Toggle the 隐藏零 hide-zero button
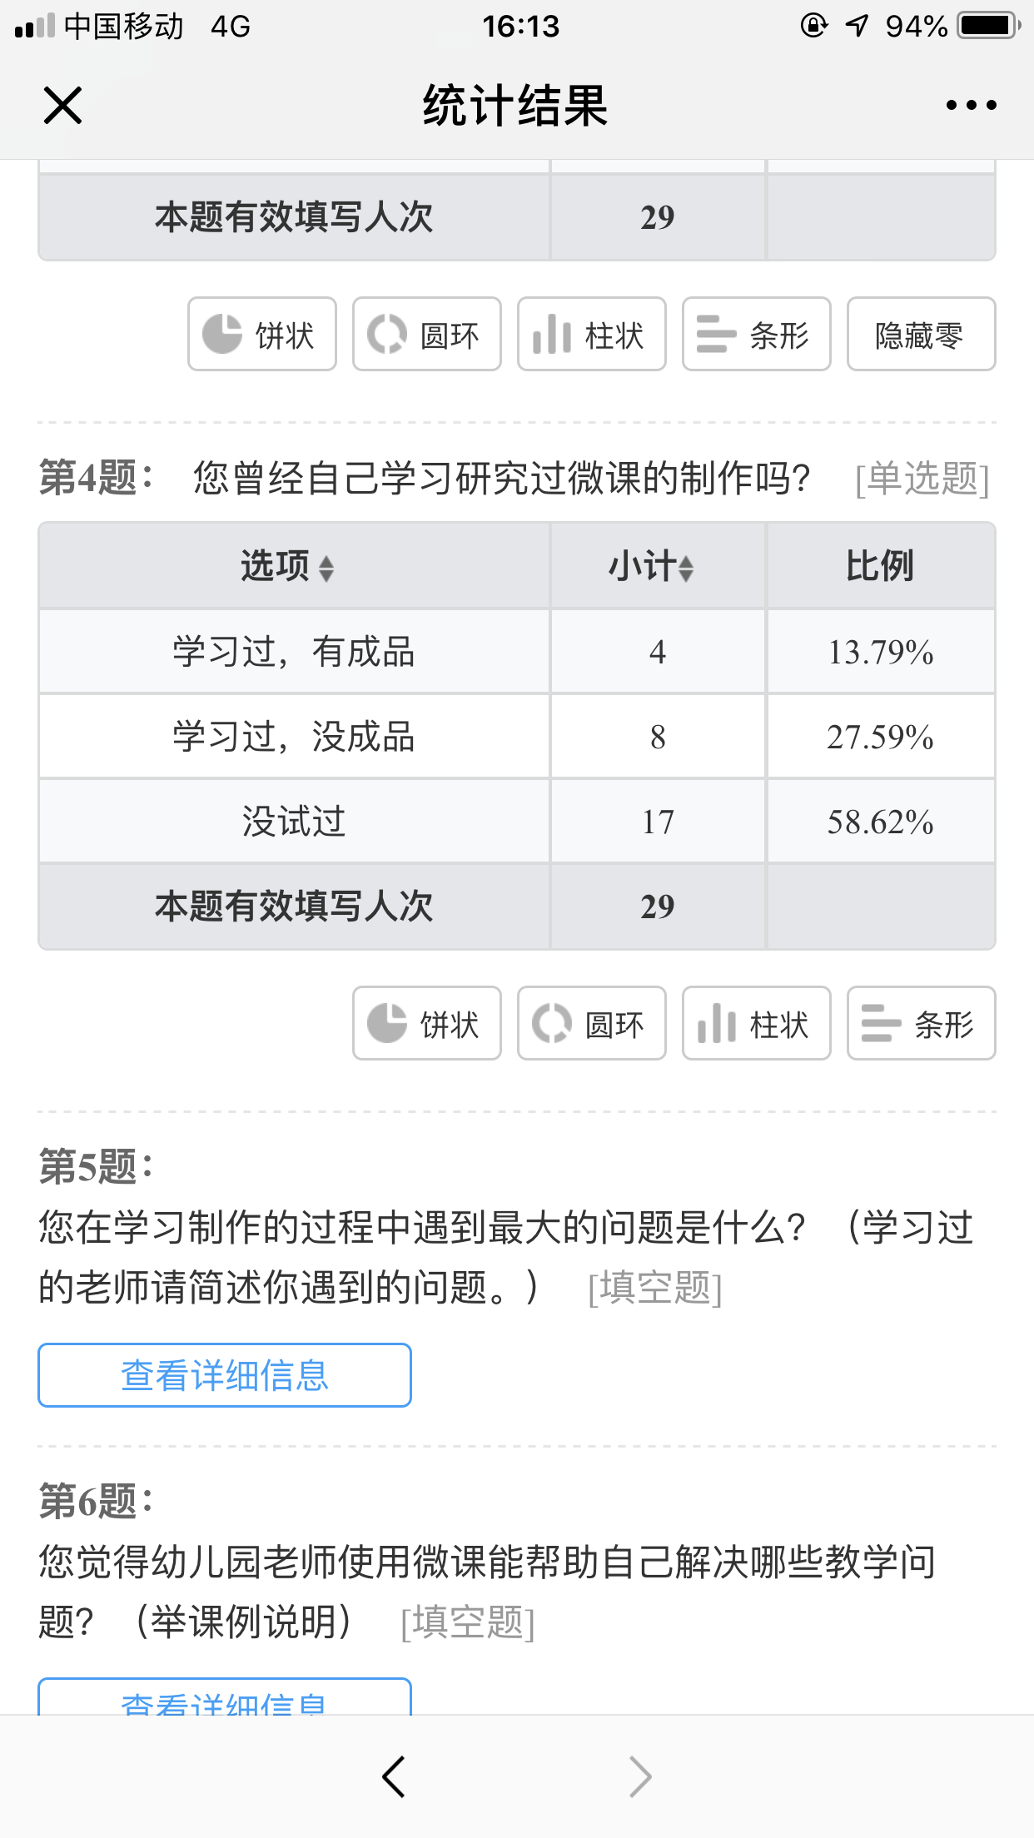Viewport: 1034px width, 1838px height. tap(922, 334)
